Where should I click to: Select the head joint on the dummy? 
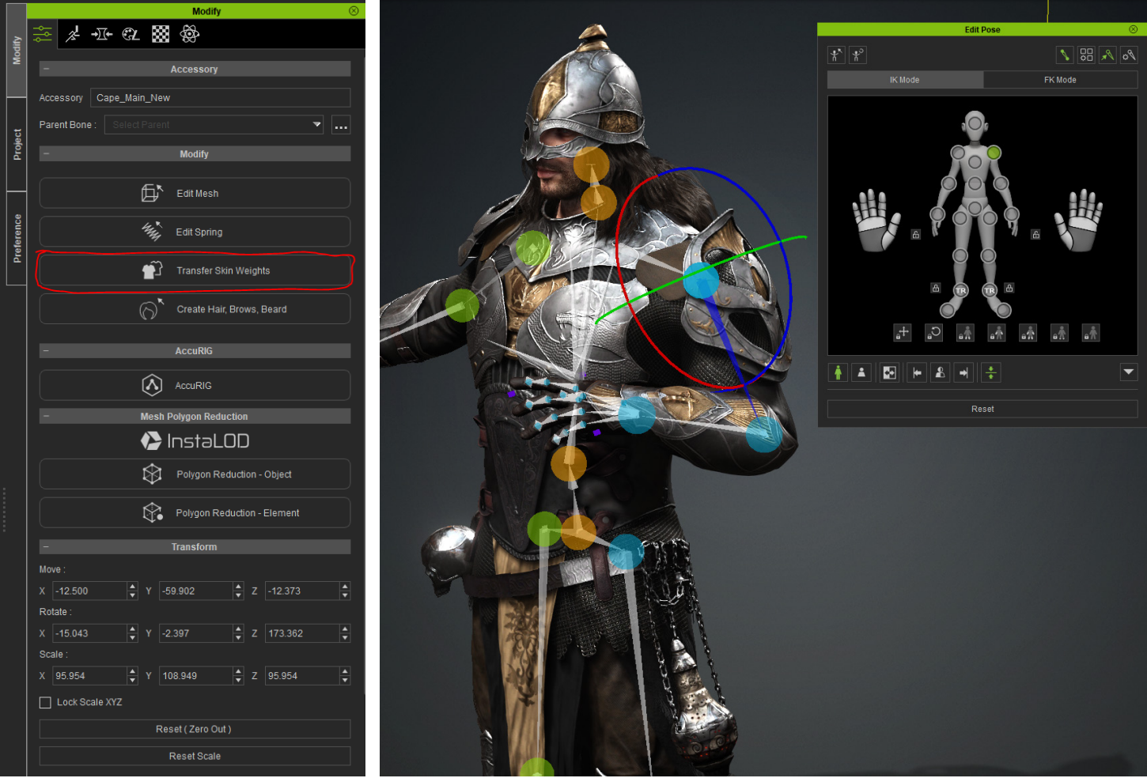[975, 123]
